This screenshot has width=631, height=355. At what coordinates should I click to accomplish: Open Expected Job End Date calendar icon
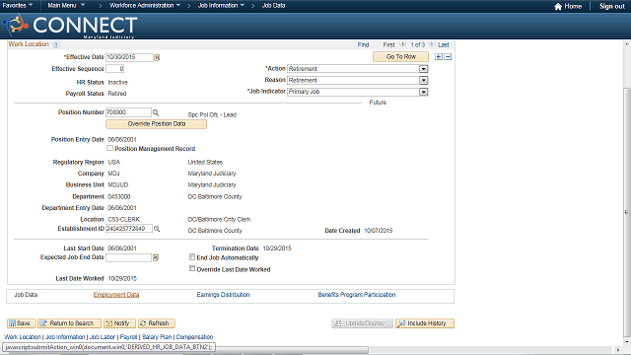click(x=156, y=257)
